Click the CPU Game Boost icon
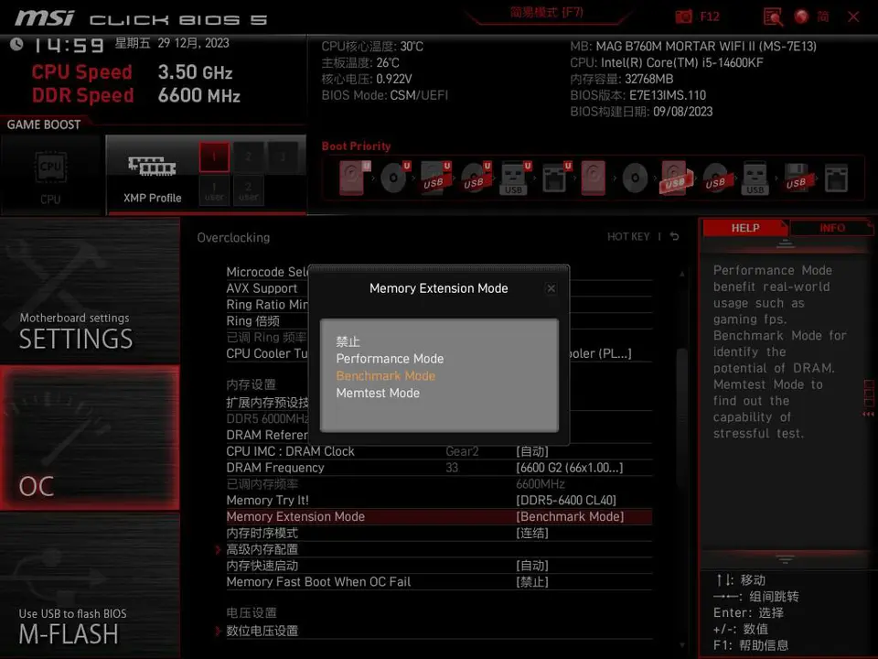Viewport: 878px width, 659px height. pos(50,169)
